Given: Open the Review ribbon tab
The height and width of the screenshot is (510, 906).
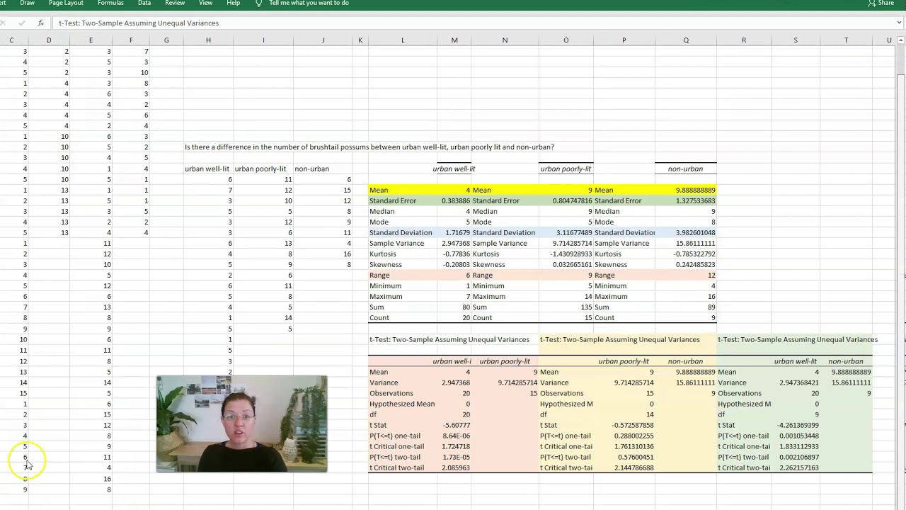Looking at the screenshot, I should point(175,4).
